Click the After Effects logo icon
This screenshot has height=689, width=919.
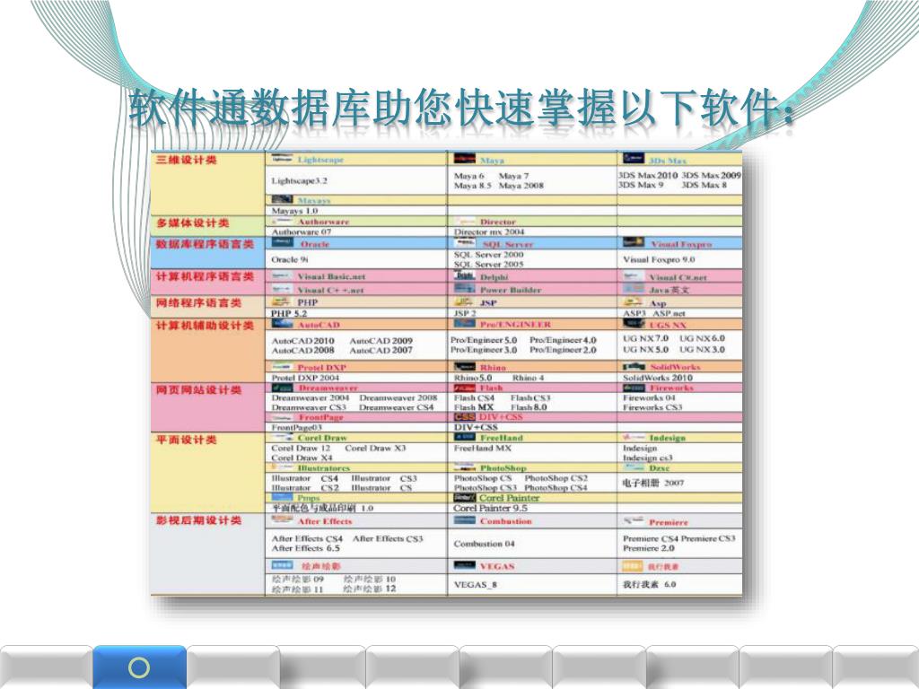pos(282,519)
